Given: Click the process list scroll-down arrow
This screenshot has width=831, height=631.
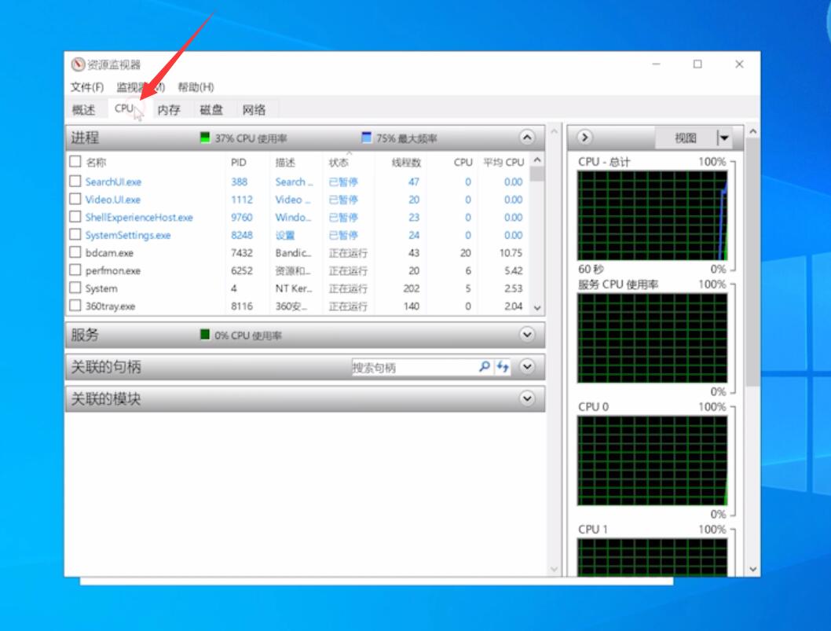Looking at the screenshot, I should (537, 307).
